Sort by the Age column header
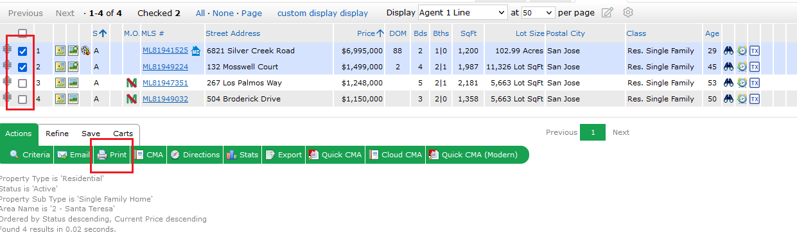Image resolution: width=797 pixels, height=235 pixels. tap(712, 33)
